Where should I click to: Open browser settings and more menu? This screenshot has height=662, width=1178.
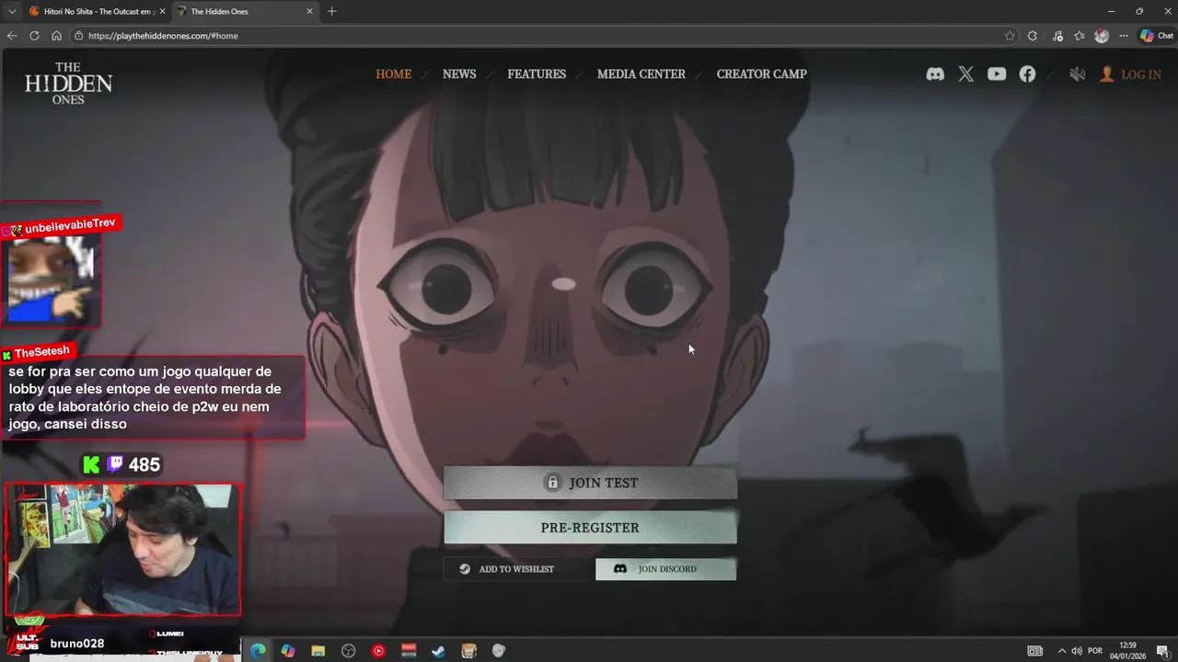[1124, 36]
